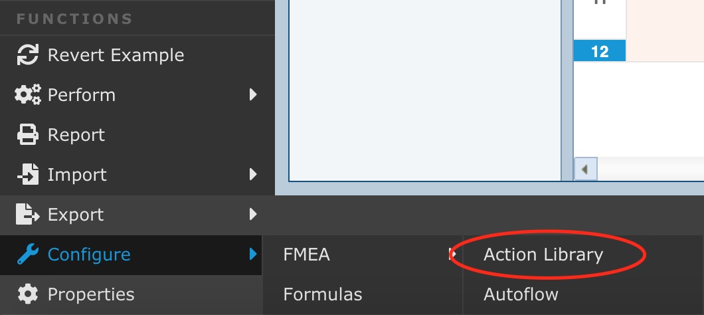
Task: Select row header 12
Action: pyautogui.click(x=600, y=51)
